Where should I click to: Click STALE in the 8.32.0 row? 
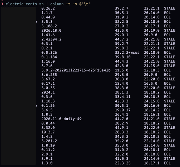point(169,128)
